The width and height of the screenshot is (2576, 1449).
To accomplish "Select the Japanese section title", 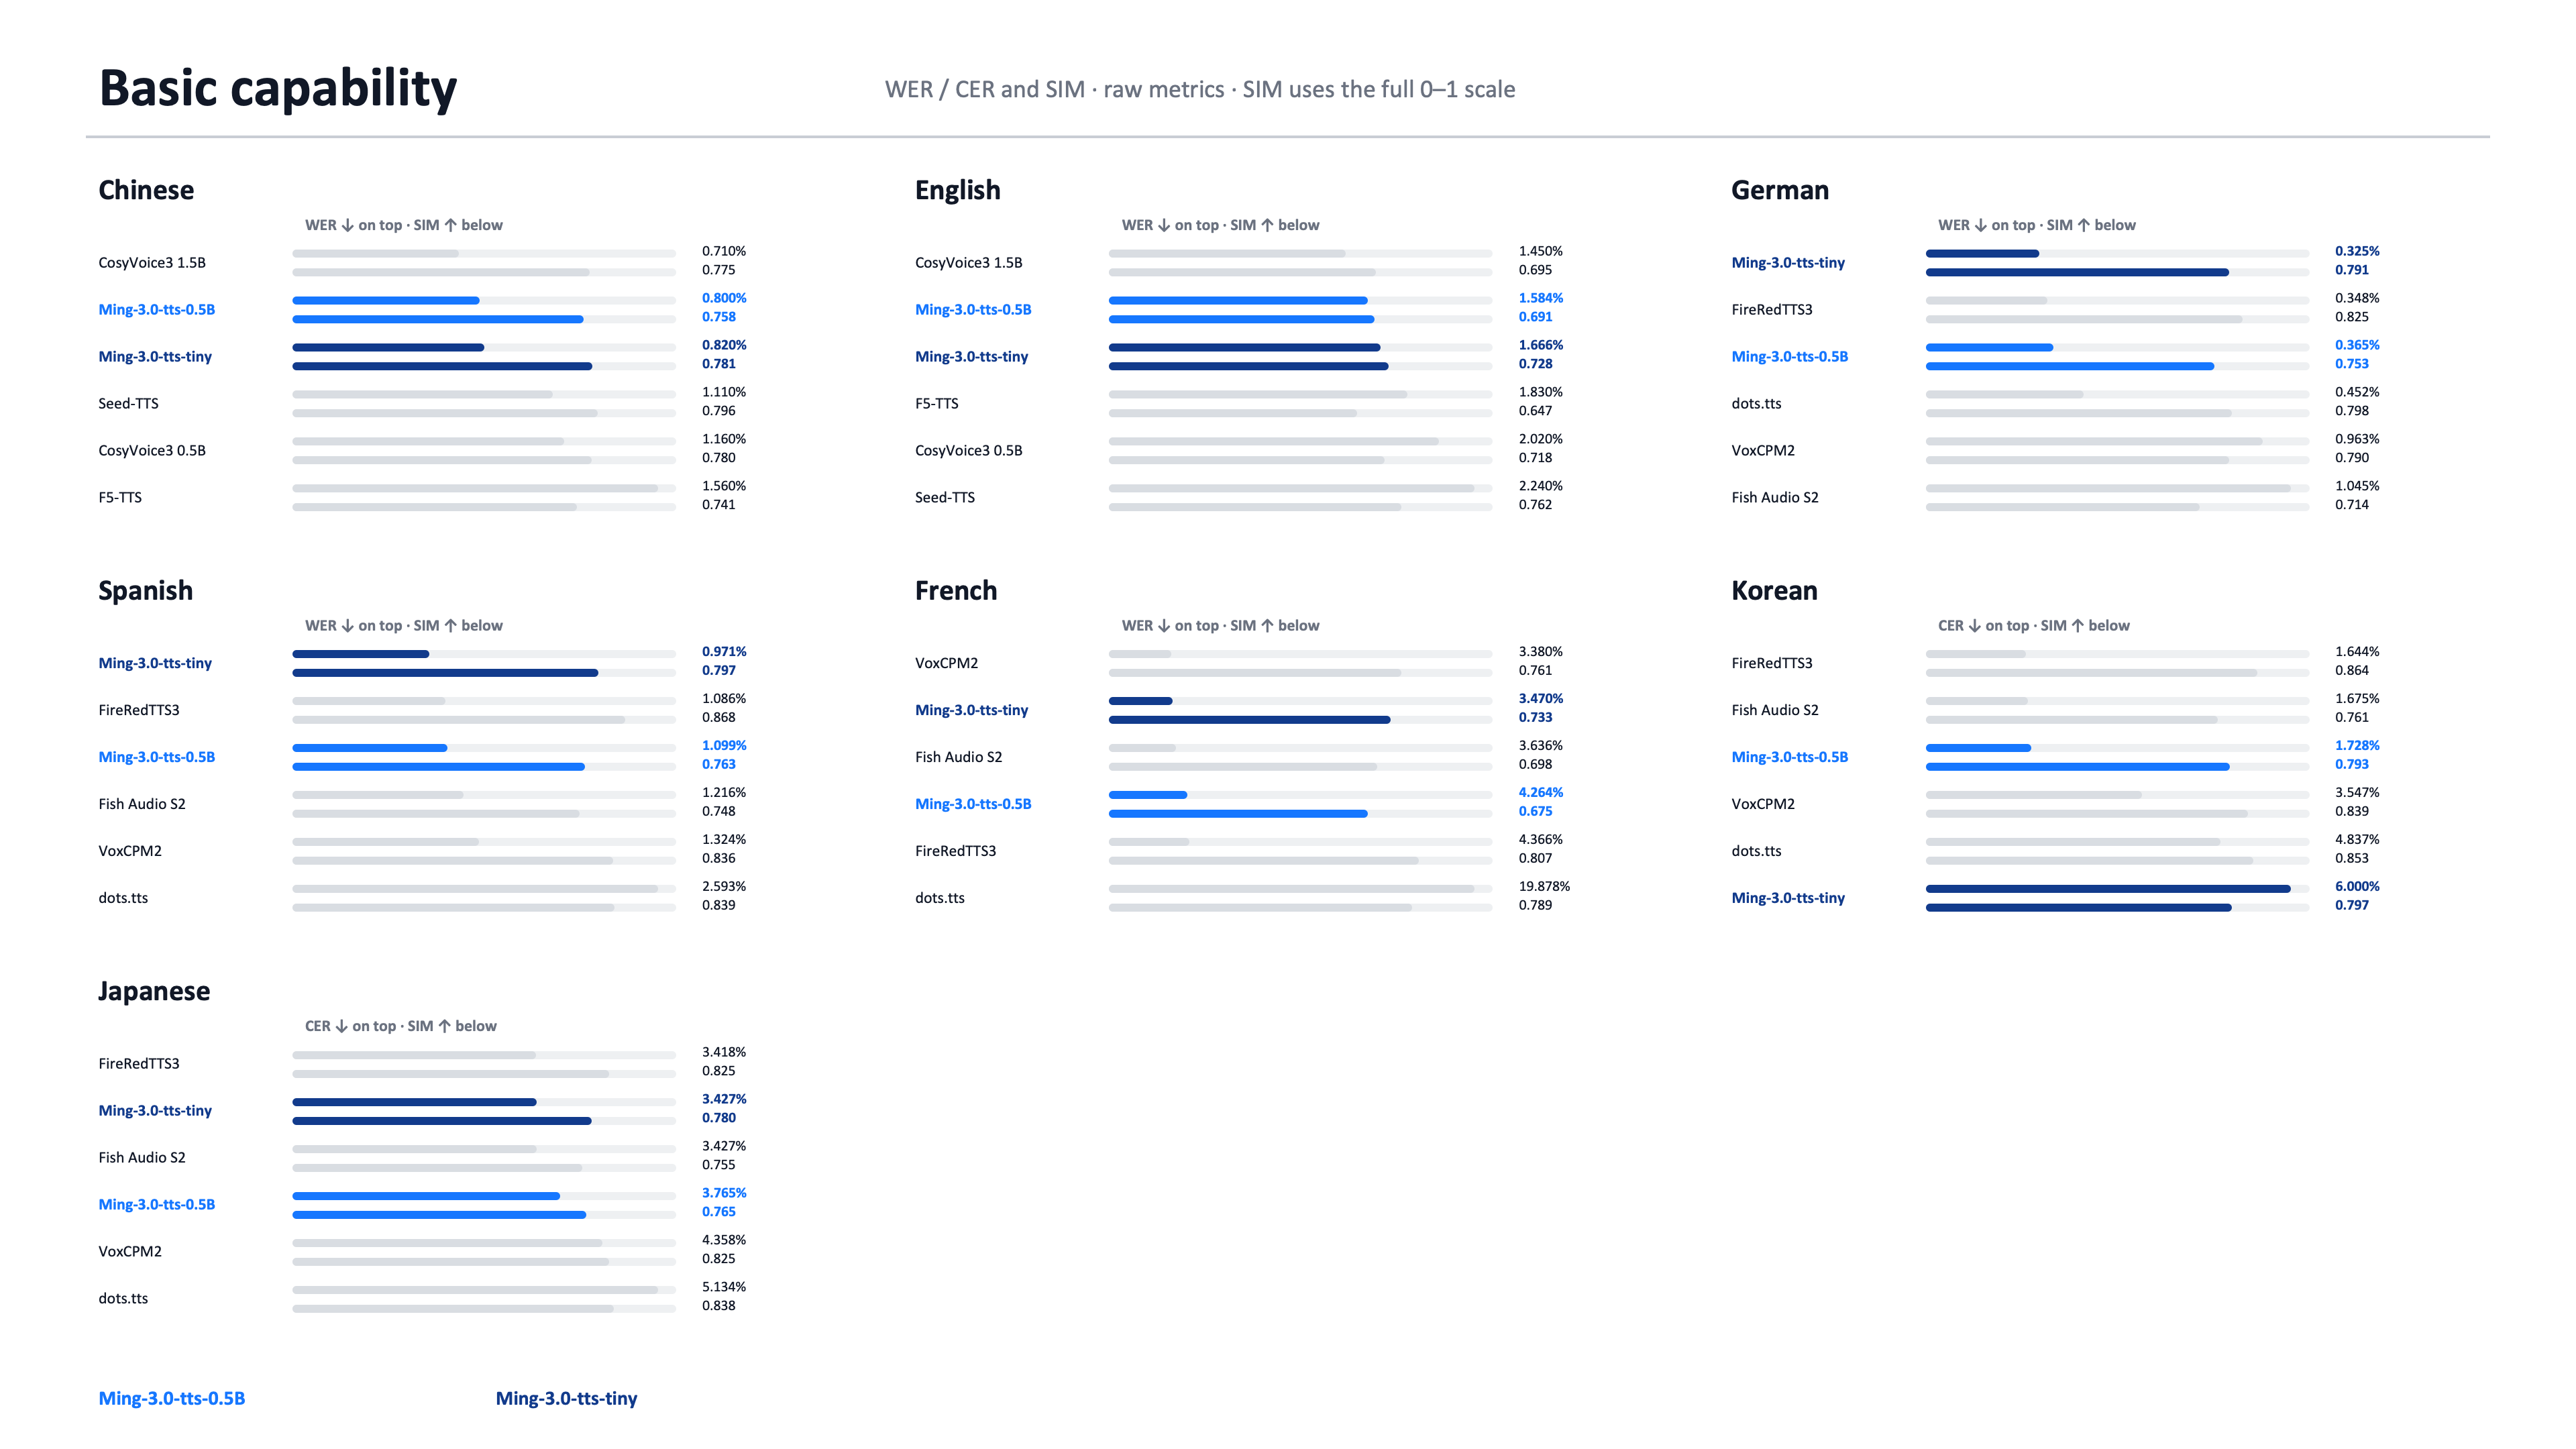I will click(x=154, y=991).
